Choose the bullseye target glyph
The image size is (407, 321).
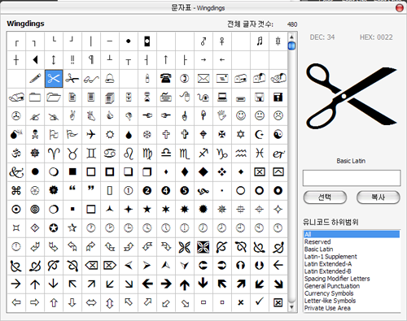[x=35, y=209]
